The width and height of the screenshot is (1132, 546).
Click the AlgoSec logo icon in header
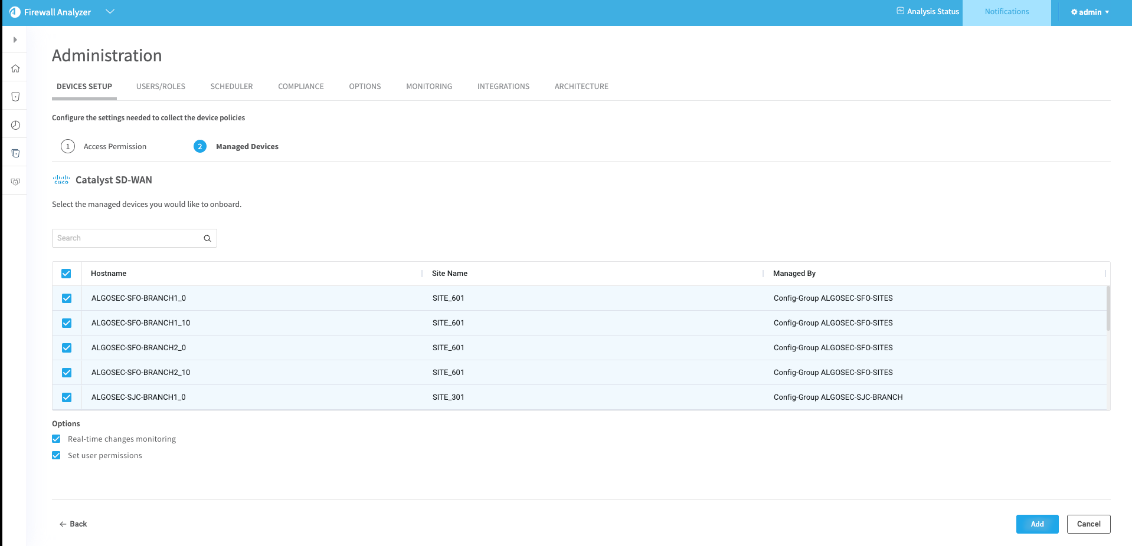click(15, 12)
